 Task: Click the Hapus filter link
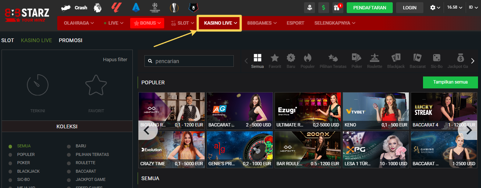115,59
